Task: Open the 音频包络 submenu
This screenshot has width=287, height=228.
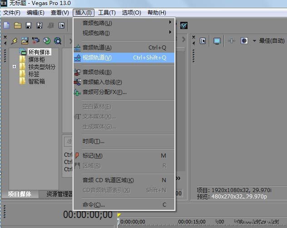Action: 124,23
